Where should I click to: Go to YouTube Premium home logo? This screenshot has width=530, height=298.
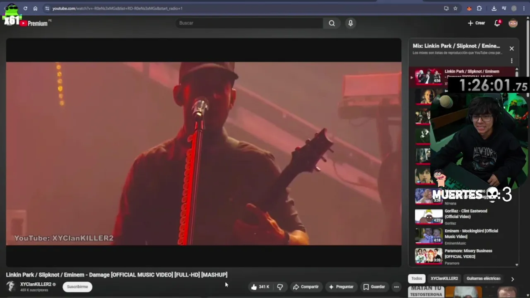click(x=34, y=23)
